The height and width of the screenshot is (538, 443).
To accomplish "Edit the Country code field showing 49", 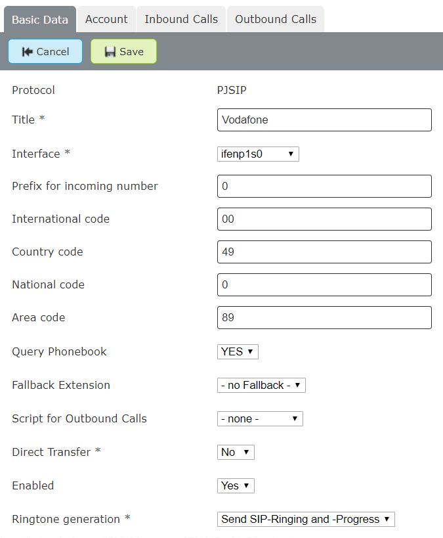I will click(x=324, y=252).
